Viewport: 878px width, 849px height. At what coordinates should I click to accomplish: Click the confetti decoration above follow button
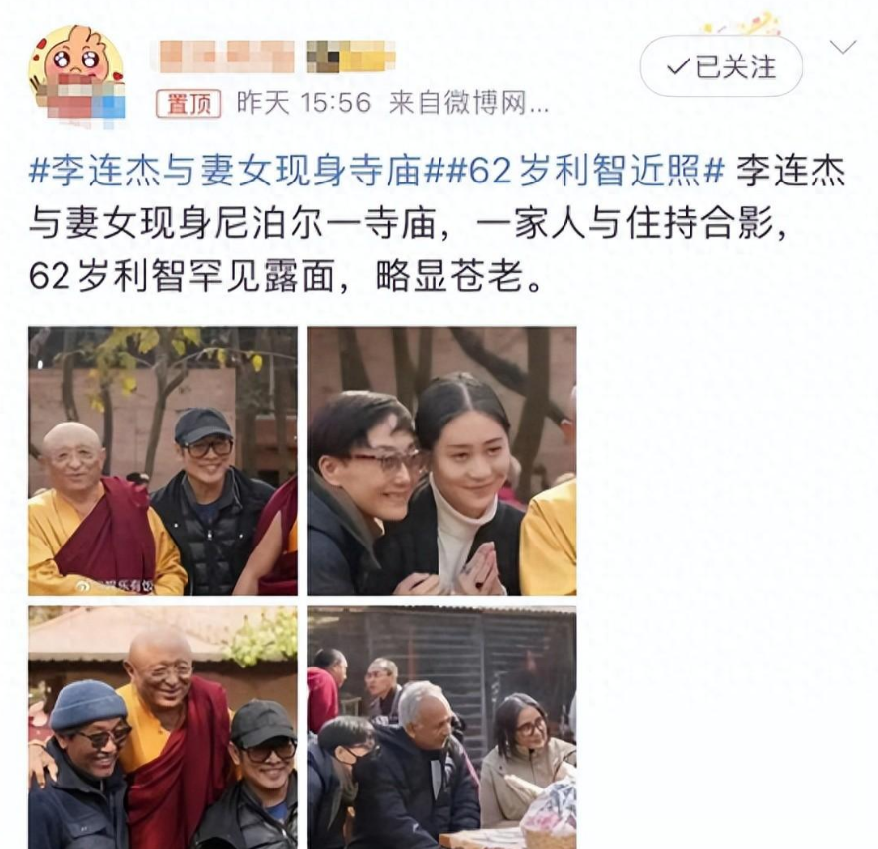[741, 24]
